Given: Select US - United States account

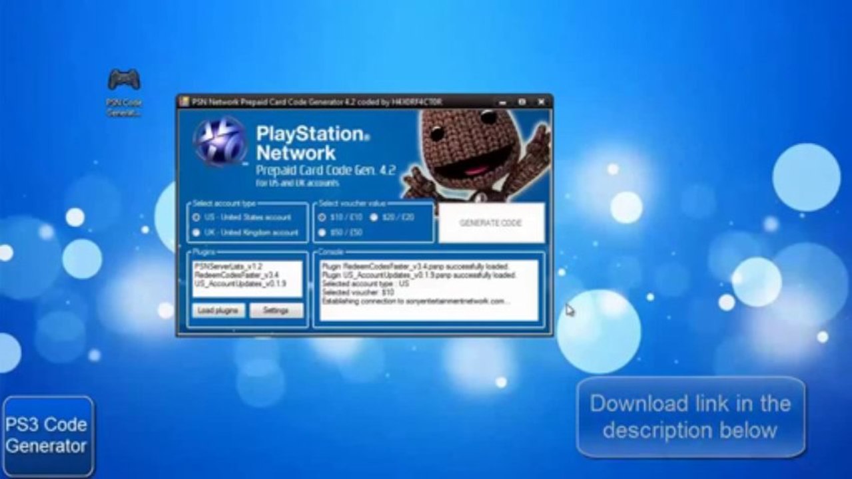Looking at the screenshot, I should 242,218.
